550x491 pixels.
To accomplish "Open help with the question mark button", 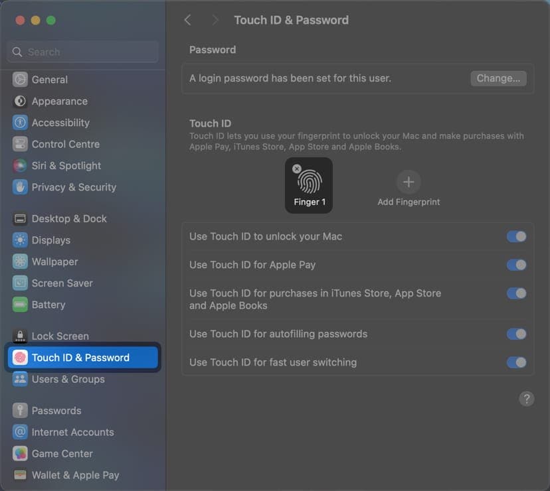I will click(526, 399).
